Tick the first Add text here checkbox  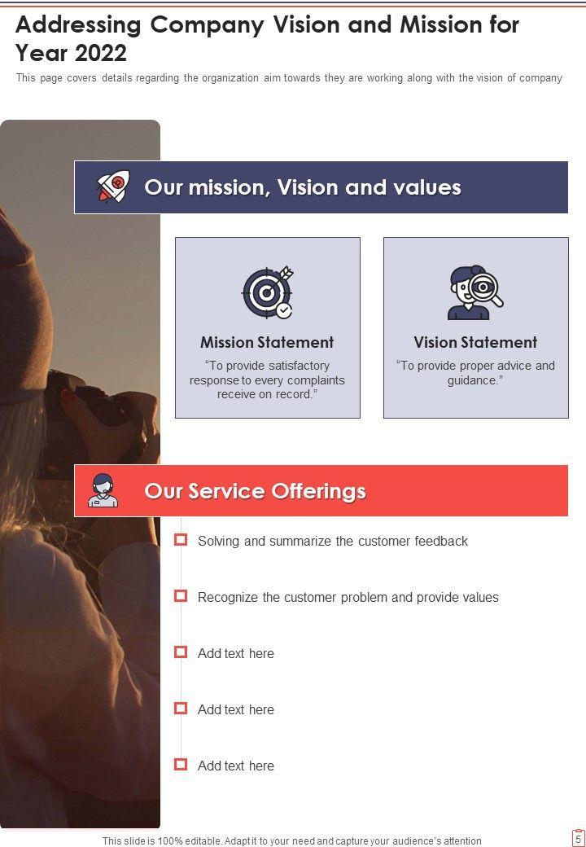coord(181,652)
